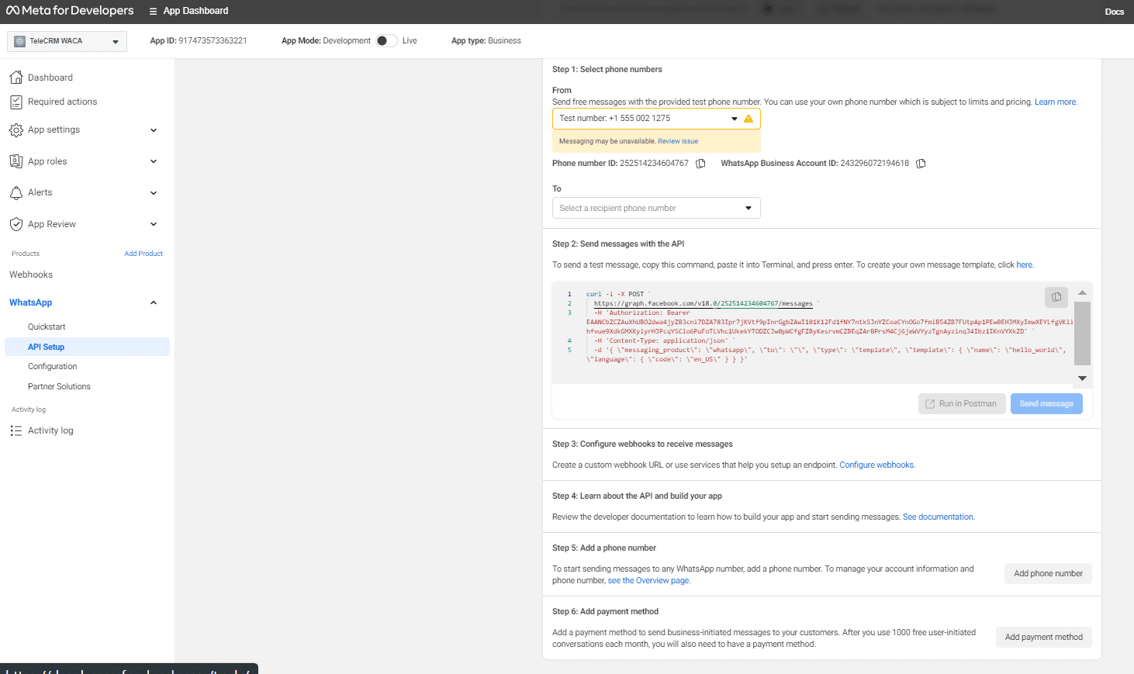Open the From test number dropdown
The width and height of the screenshot is (1134, 674).
(x=656, y=119)
